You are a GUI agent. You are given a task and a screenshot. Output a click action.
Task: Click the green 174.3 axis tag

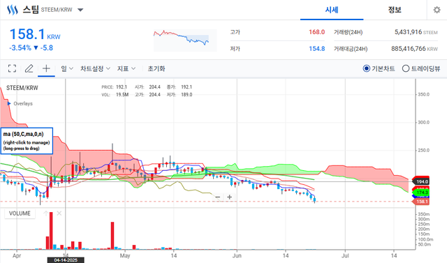click(x=420, y=193)
